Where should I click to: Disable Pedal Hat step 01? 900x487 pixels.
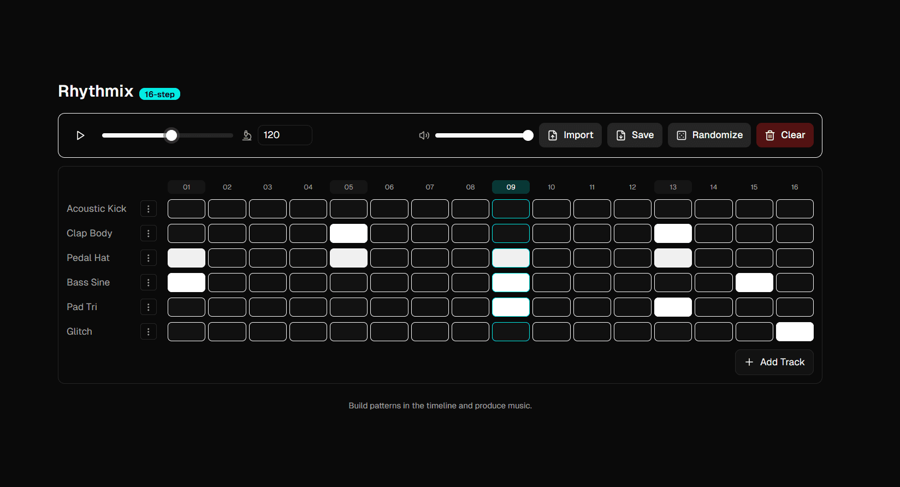tap(186, 258)
